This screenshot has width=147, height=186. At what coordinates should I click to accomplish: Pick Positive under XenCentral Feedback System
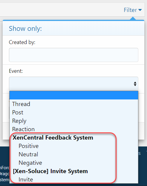click(x=74, y=146)
